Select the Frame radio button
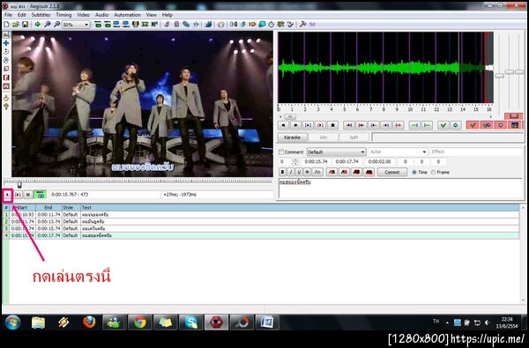The height and width of the screenshot is (348, 529). (x=433, y=172)
